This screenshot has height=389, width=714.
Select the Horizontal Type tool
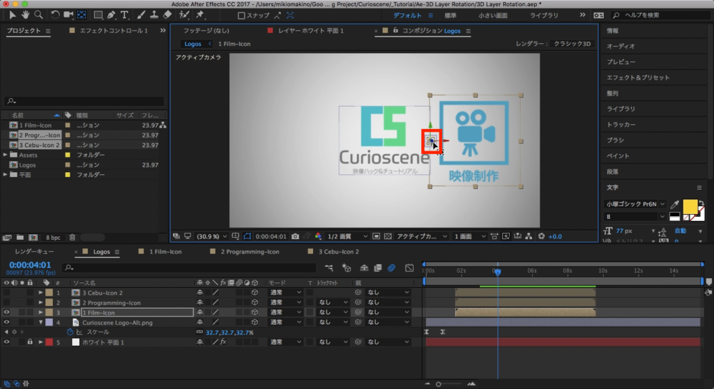tap(124, 15)
